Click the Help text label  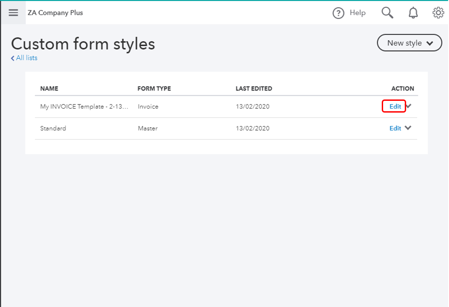click(357, 13)
